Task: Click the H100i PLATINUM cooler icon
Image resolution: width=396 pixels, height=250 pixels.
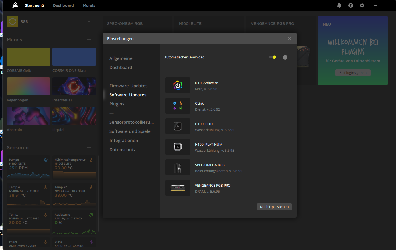Action: [x=178, y=147]
